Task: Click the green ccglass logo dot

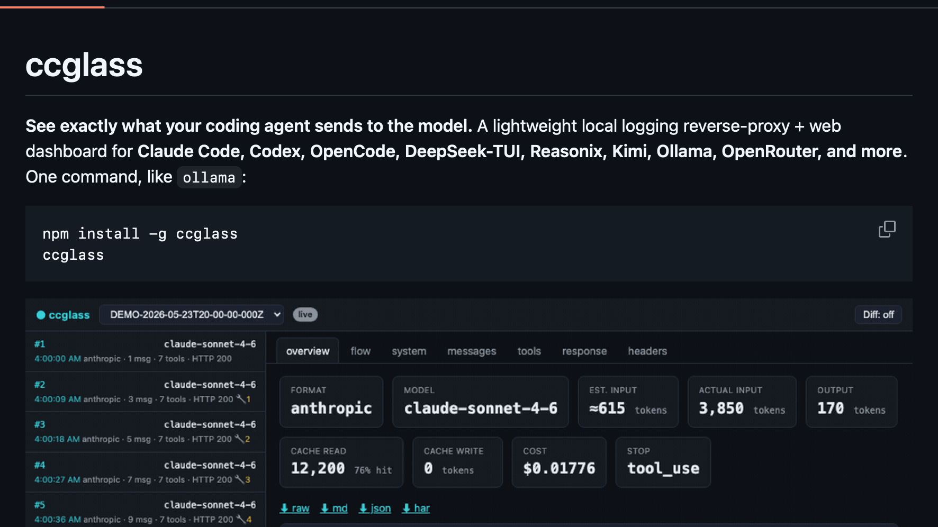Action: pos(41,315)
